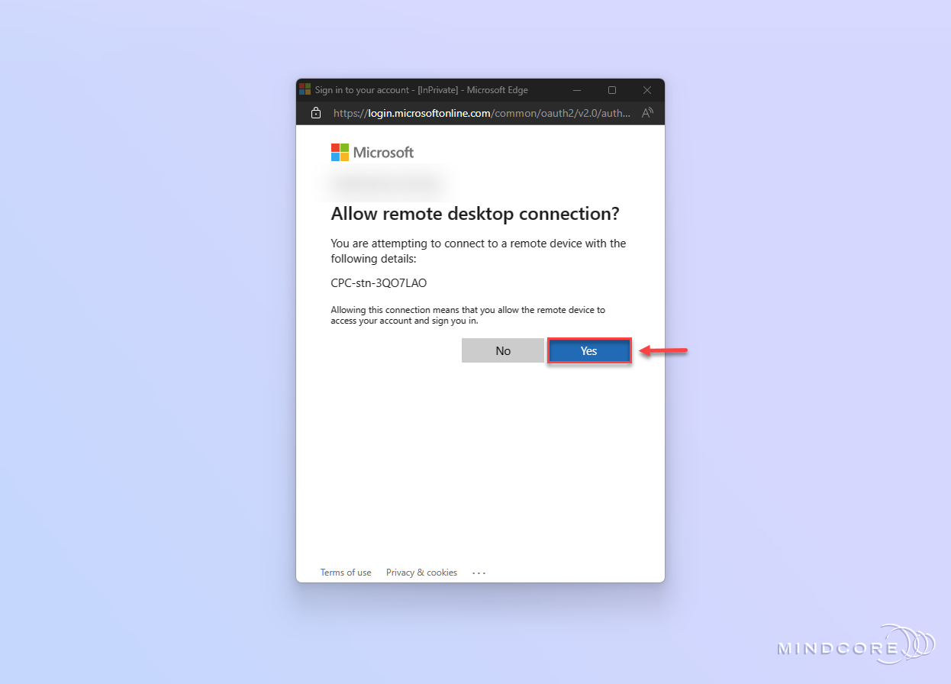The image size is (951, 684).
Task: Click the colored Microsoft squares logo
Action: pyautogui.click(x=339, y=152)
